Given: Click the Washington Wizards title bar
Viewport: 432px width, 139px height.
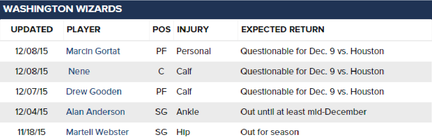Looking at the screenshot, I should pyautogui.click(x=216, y=9).
